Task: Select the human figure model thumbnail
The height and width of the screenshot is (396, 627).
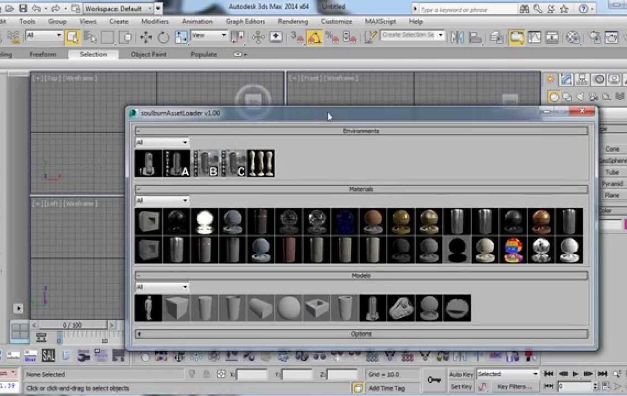Action: 147,308
